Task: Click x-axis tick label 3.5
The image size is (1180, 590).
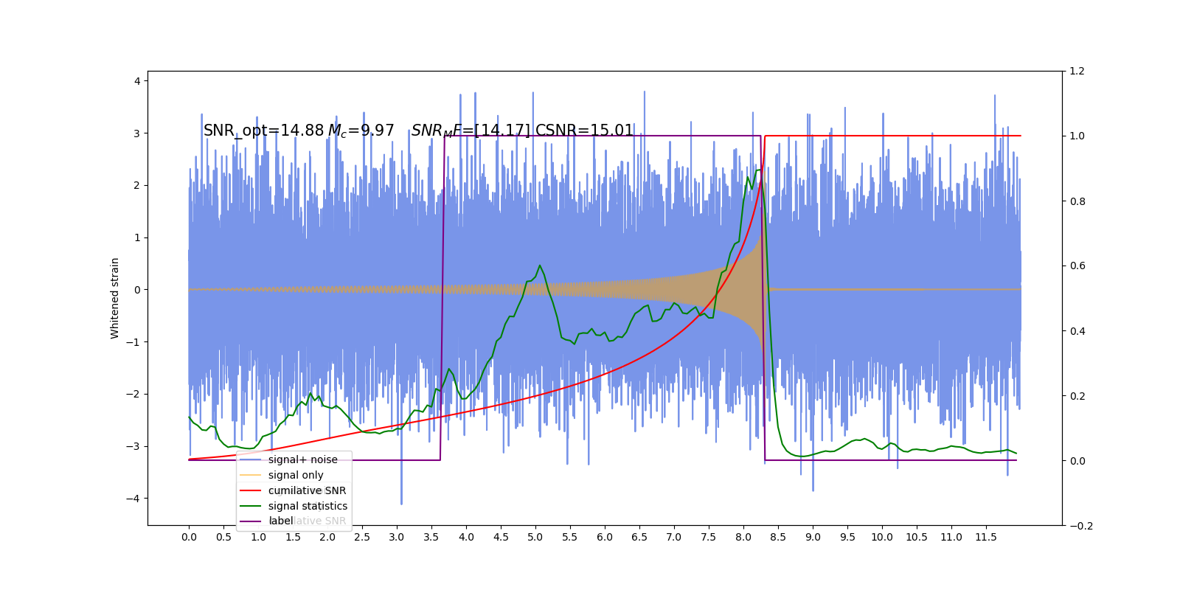Action: click(x=431, y=537)
